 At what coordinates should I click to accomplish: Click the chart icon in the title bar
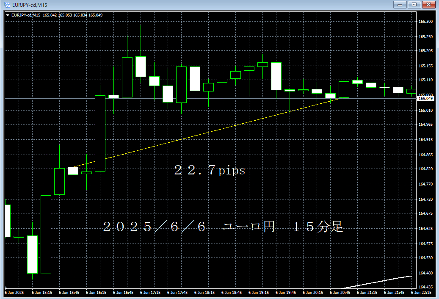coord(6,4)
